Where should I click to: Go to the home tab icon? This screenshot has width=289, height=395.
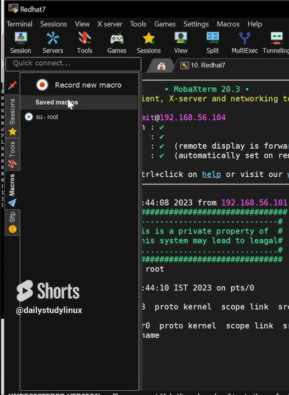pos(162,66)
